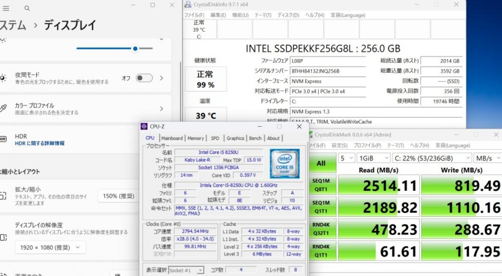Open the Socket #1 selection dropdown in CPU-Z

pos(186,270)
